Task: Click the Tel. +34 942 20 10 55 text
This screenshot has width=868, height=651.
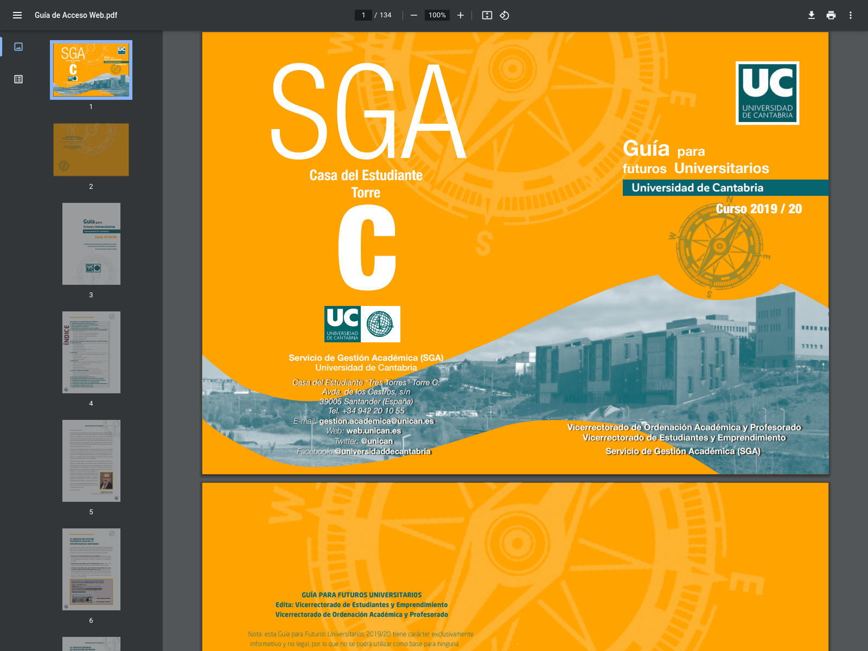Action: [366, 411]
